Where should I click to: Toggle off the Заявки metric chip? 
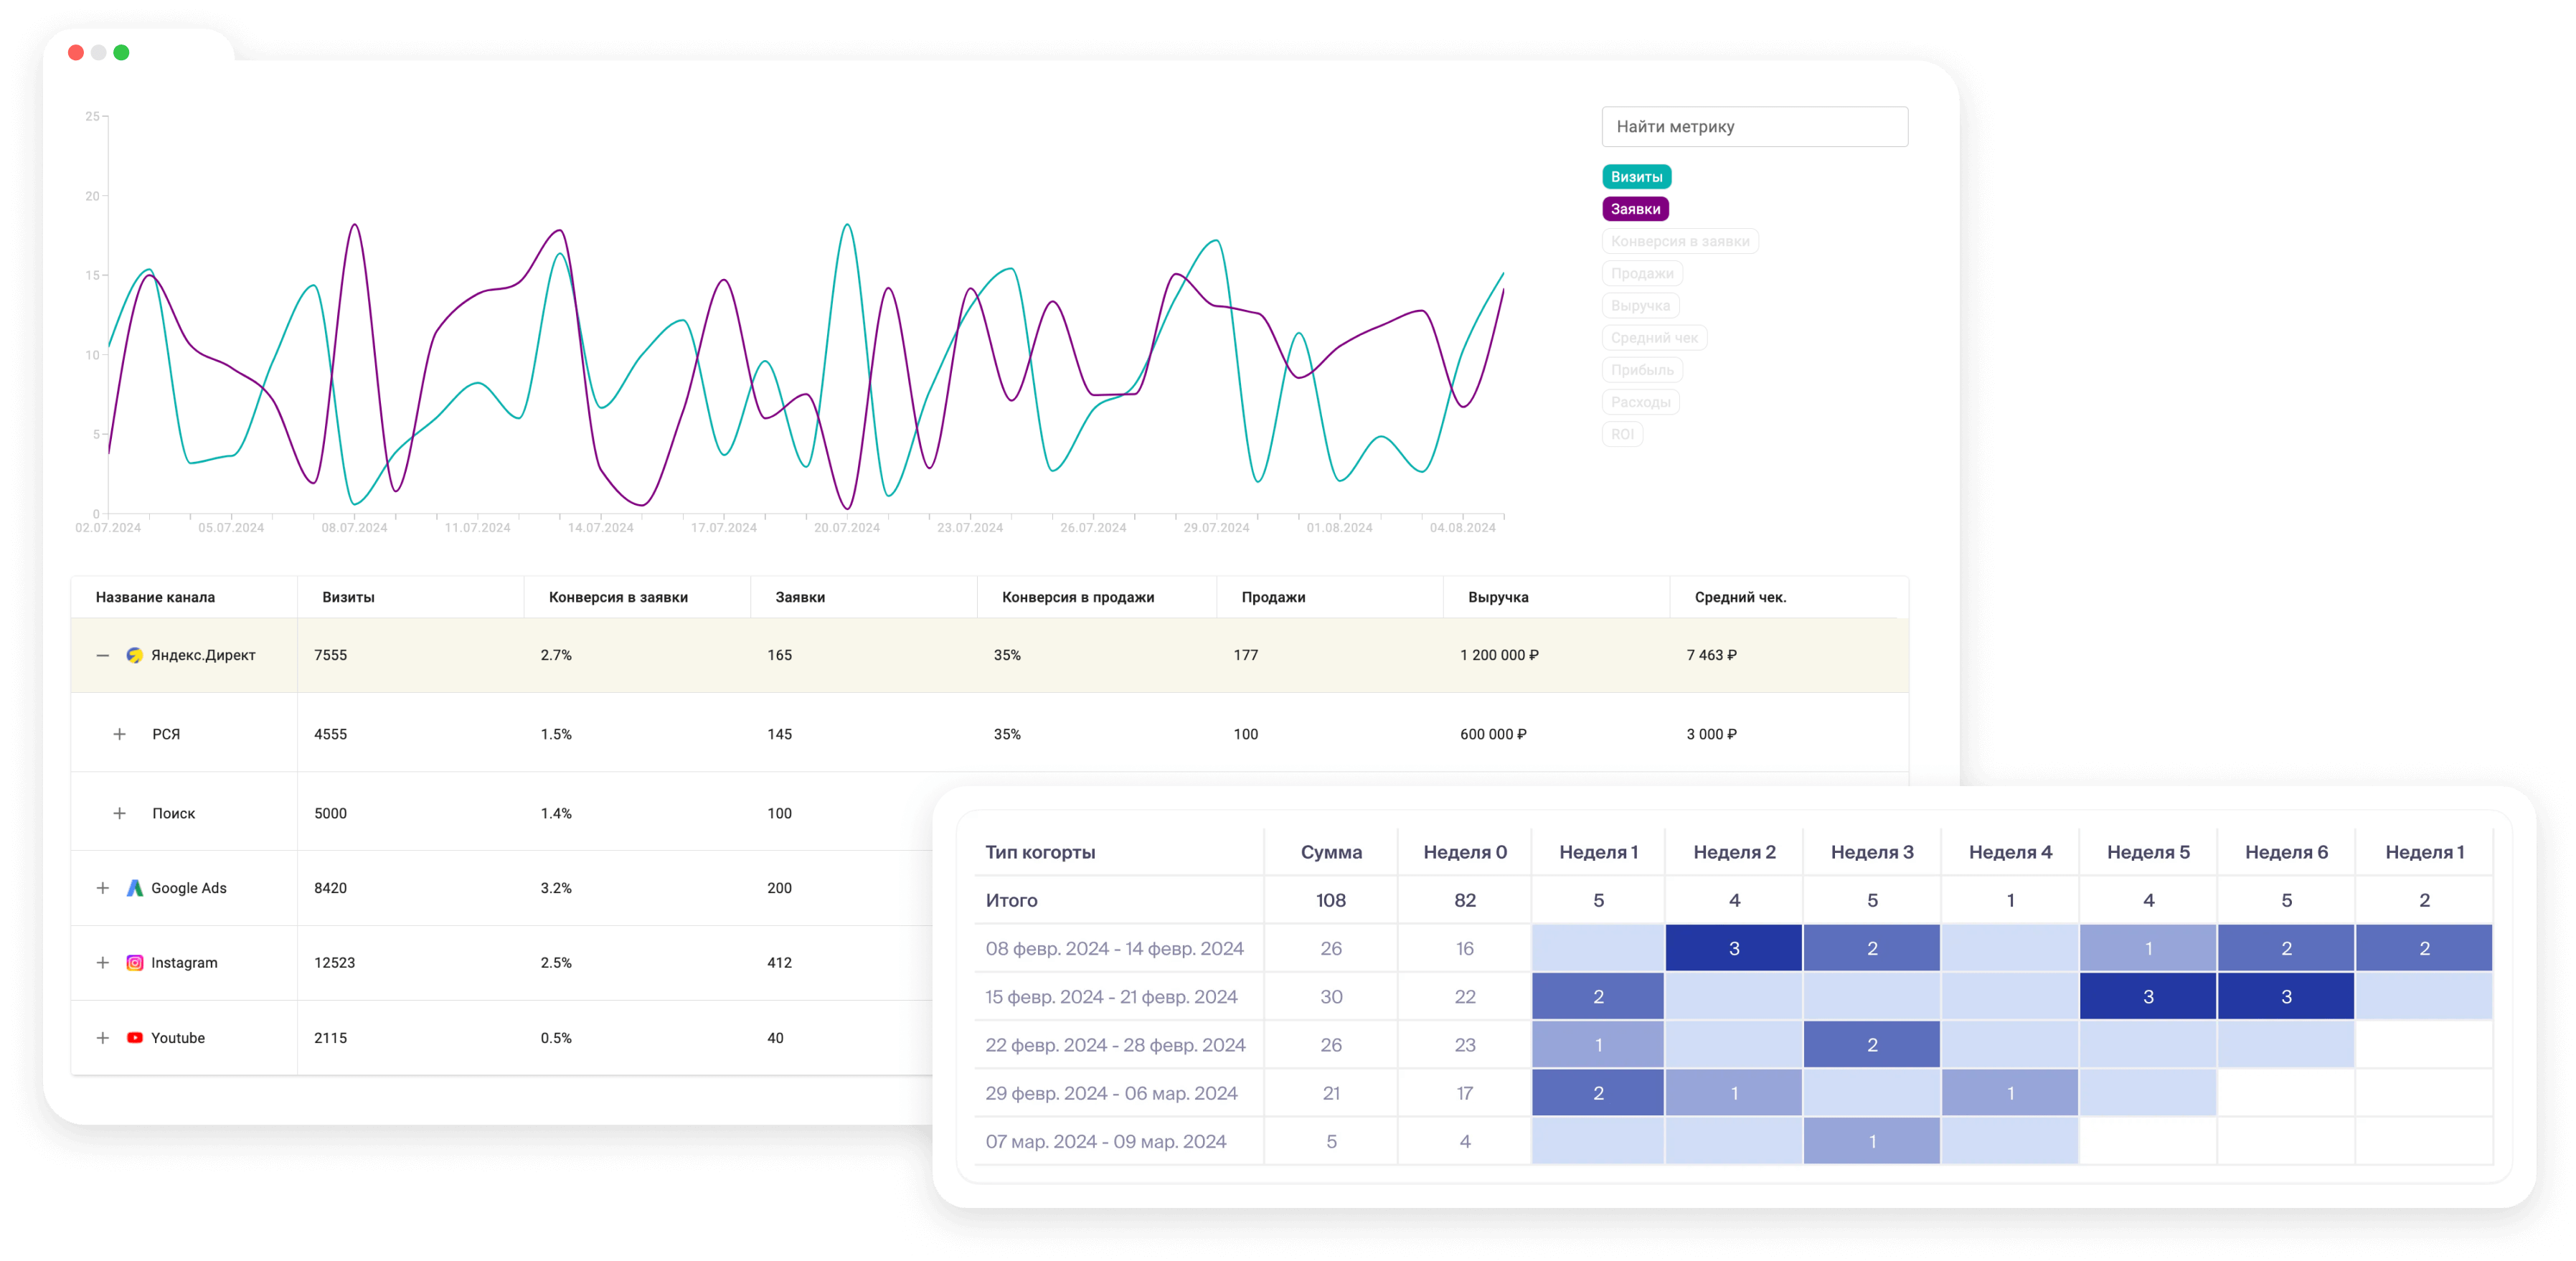pyautogui.click(x=1637, y=209)
